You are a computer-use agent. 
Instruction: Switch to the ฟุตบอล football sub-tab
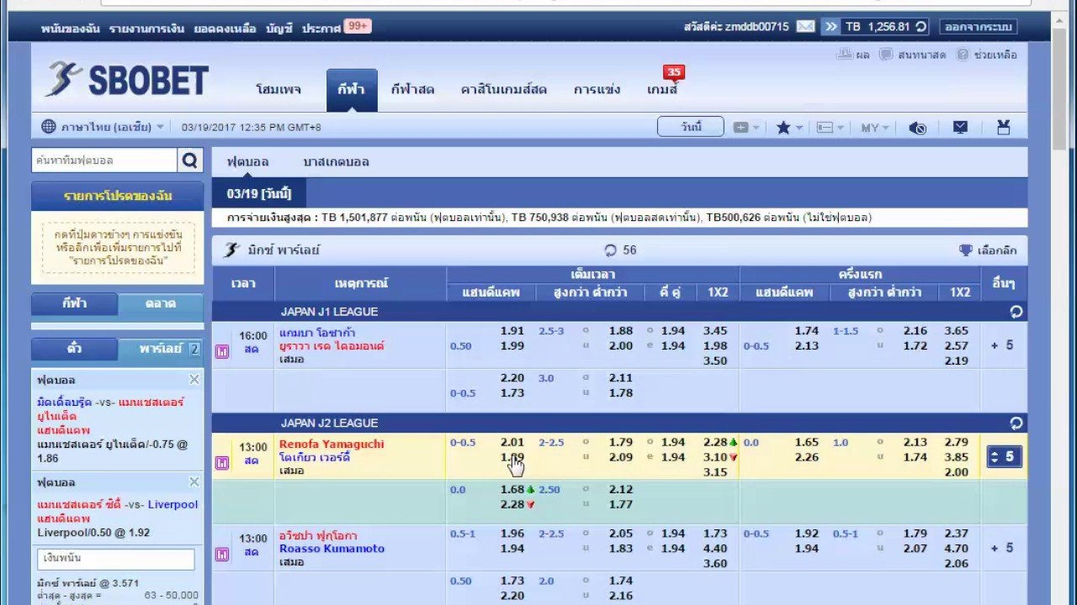point(247,161)
